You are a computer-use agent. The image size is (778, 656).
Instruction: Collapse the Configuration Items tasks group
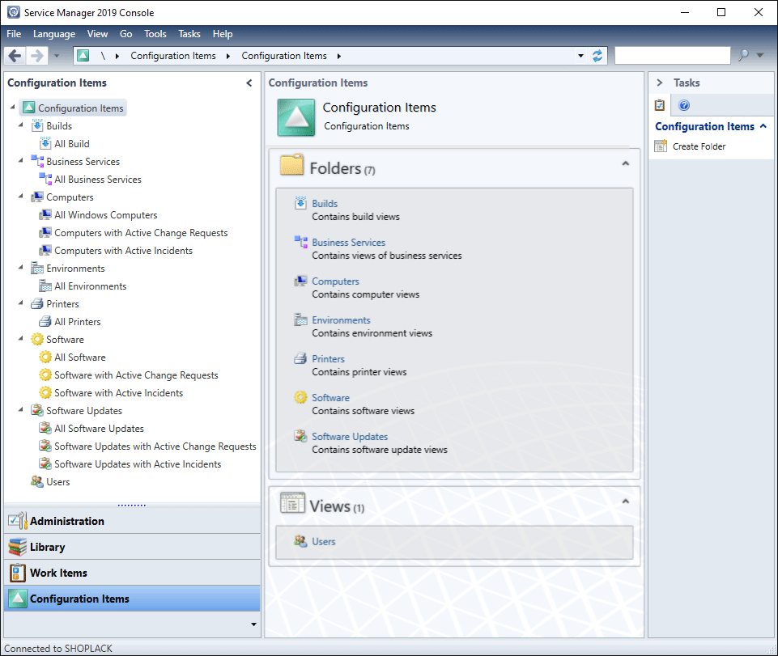763,126
